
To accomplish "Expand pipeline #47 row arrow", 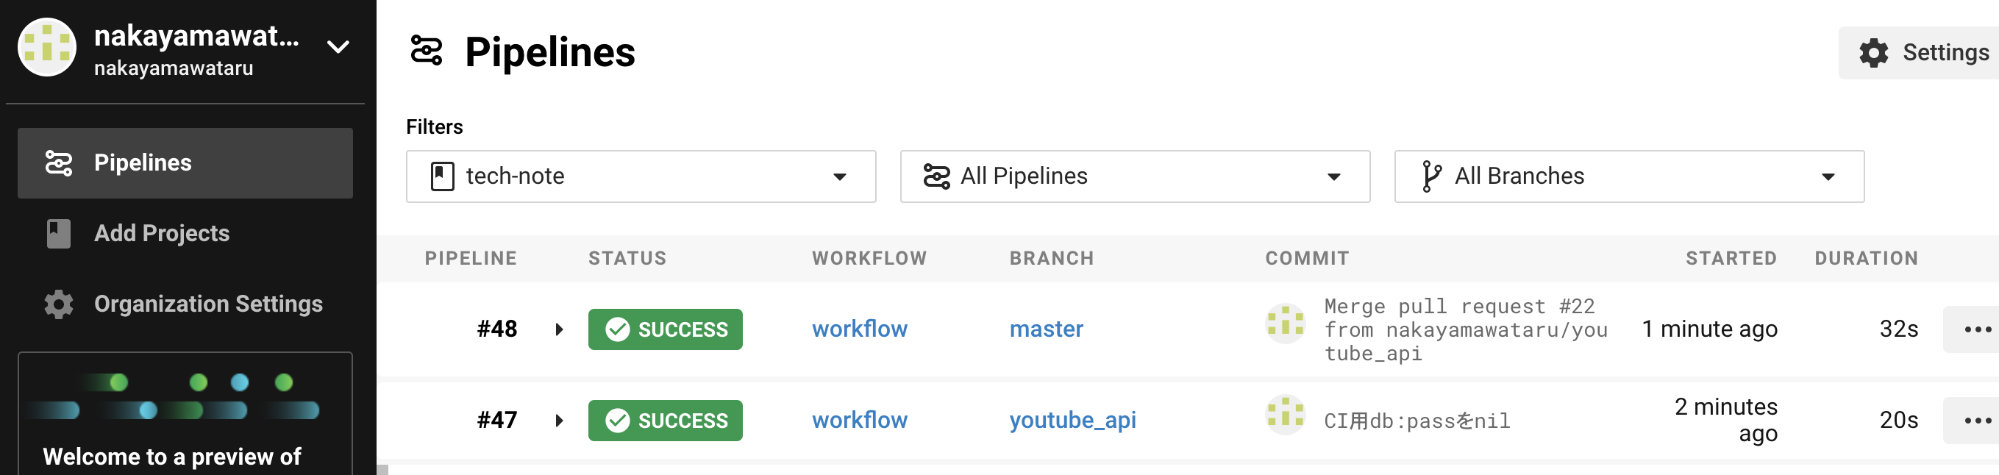I will coord(559,421).
